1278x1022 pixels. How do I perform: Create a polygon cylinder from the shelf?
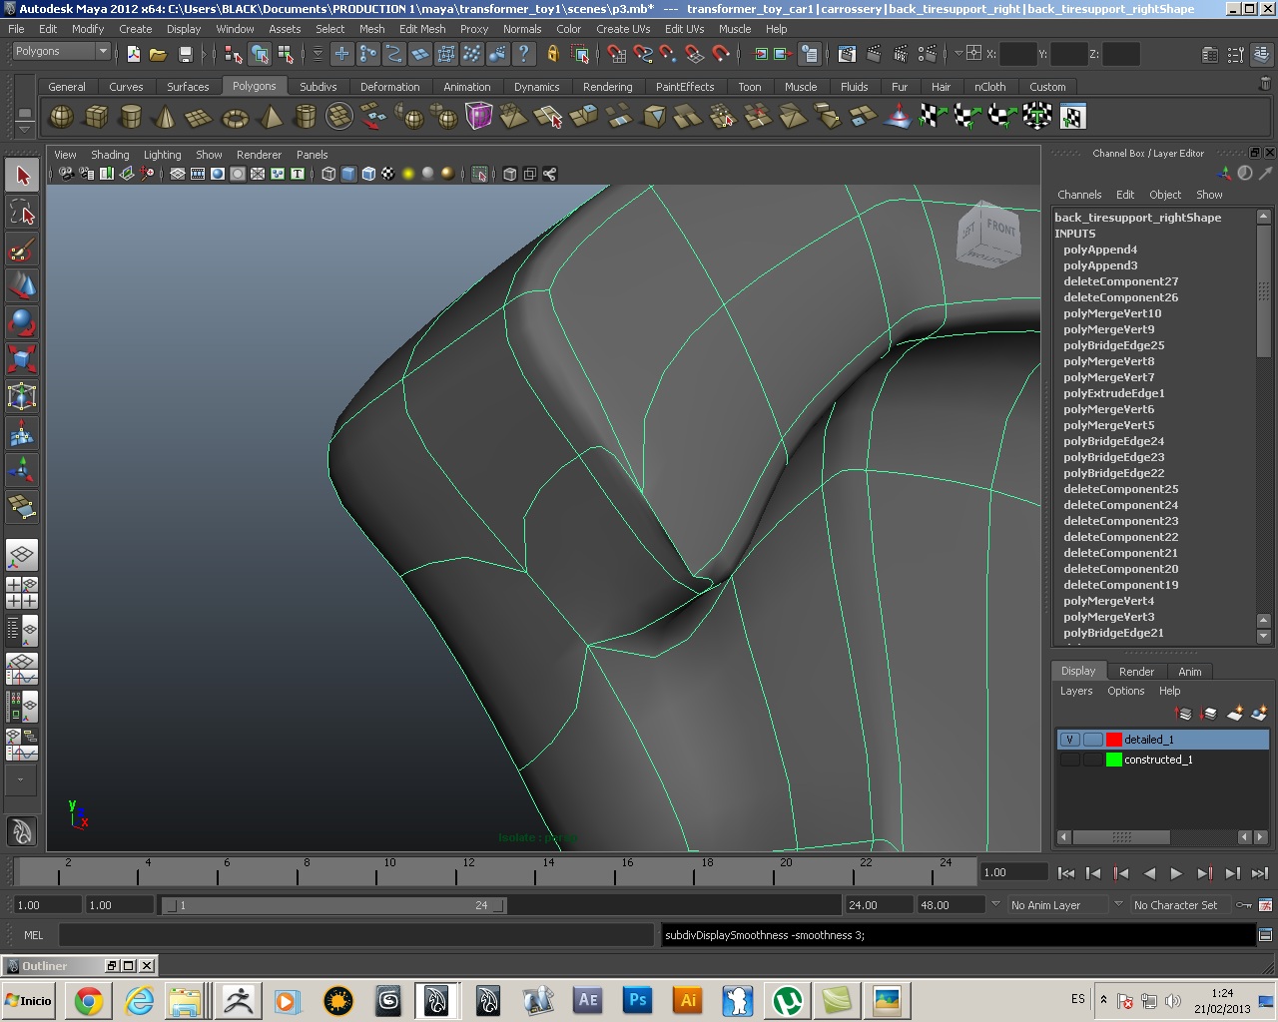click(x=130, y=118)
